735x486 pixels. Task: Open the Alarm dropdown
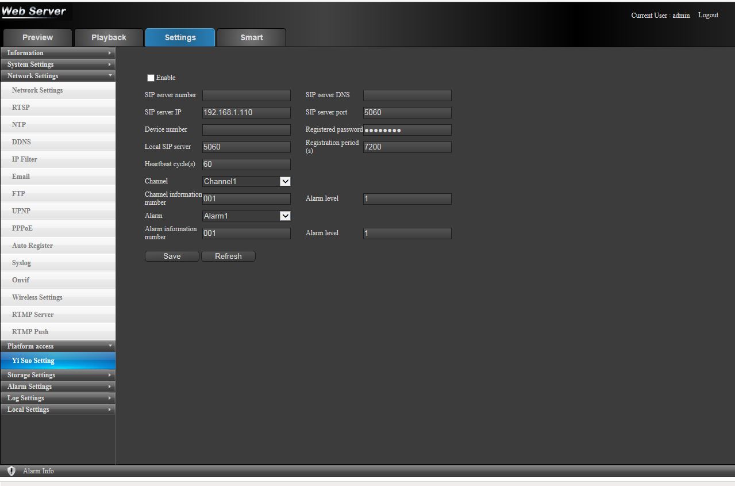pyautogui.click(x=247, y=216)
